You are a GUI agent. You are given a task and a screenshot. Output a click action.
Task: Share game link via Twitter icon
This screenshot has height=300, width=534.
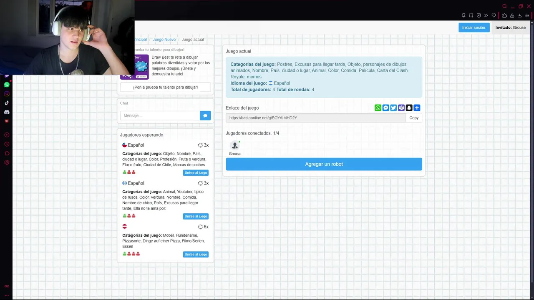pyautogui.click(x=393, y=108)
